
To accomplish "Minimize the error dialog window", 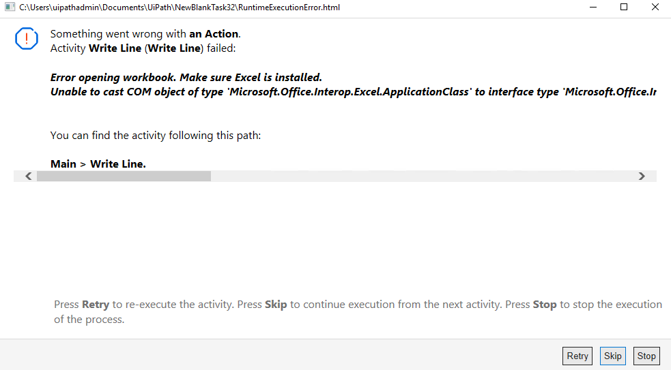I will 593,7.
